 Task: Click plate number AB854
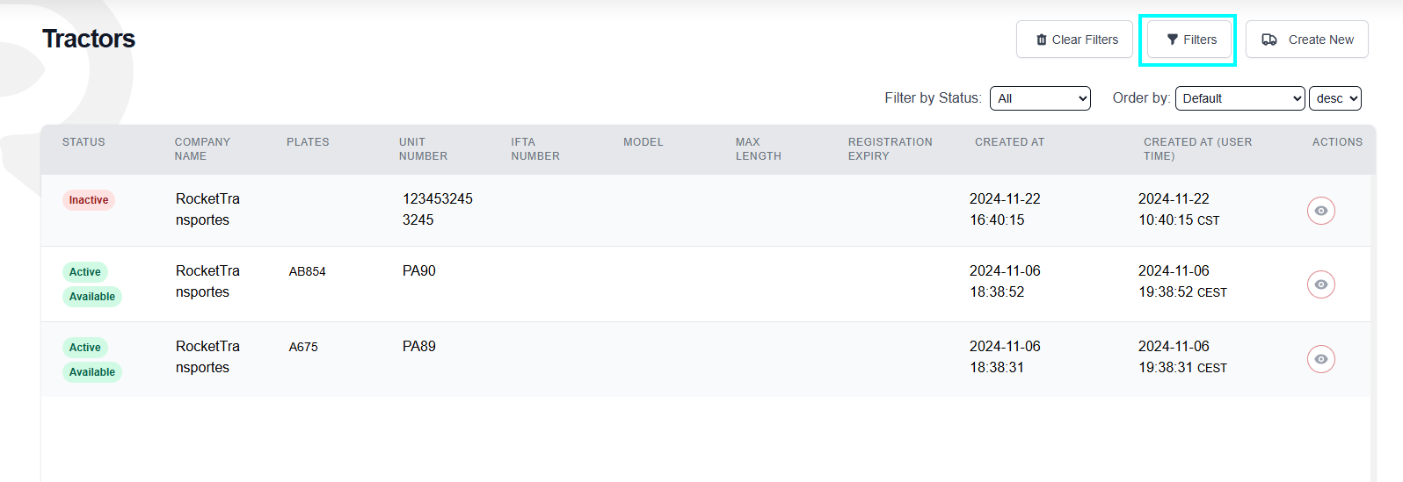click(308, 272)
